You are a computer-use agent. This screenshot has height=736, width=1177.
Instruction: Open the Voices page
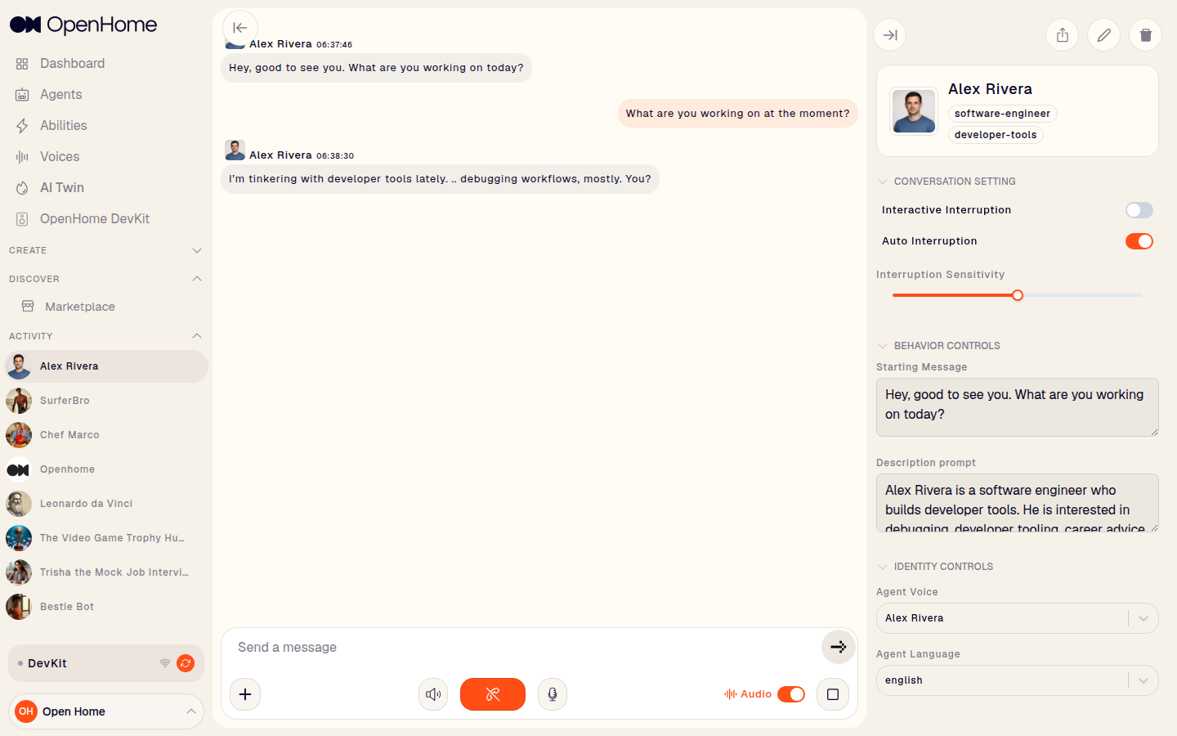pos(60,156)
